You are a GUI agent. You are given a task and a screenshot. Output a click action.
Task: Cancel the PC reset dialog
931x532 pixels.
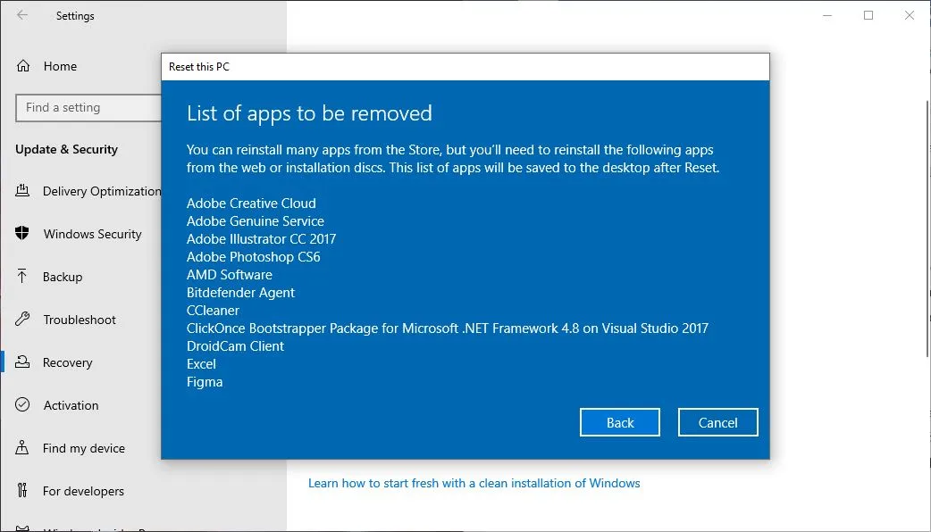(x=717, y=422)
